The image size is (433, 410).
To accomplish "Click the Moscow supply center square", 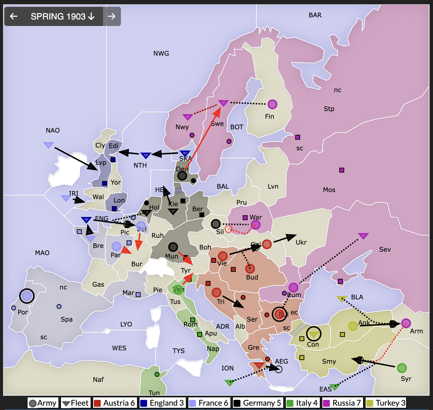I will [x=342, y=170].
